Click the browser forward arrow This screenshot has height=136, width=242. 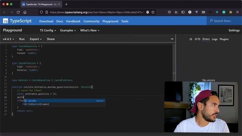[x=11, y=12]
